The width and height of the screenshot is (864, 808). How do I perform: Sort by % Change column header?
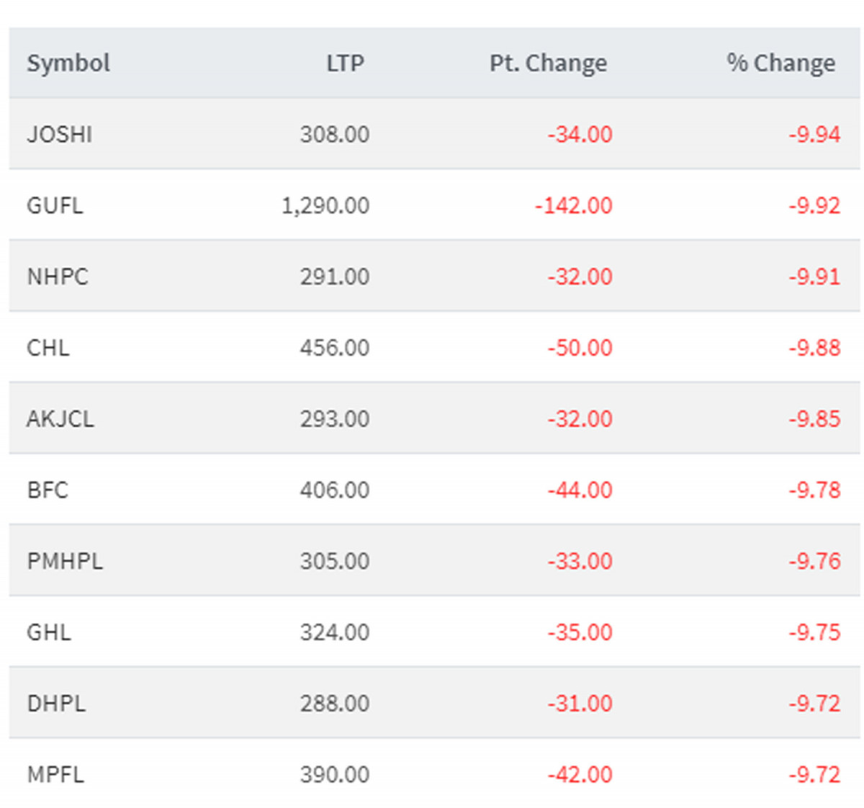(x=780, y=63)
